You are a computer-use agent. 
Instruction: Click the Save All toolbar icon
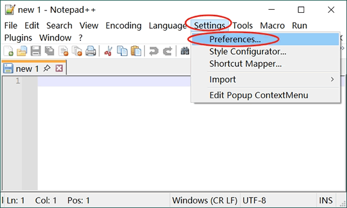49,51
